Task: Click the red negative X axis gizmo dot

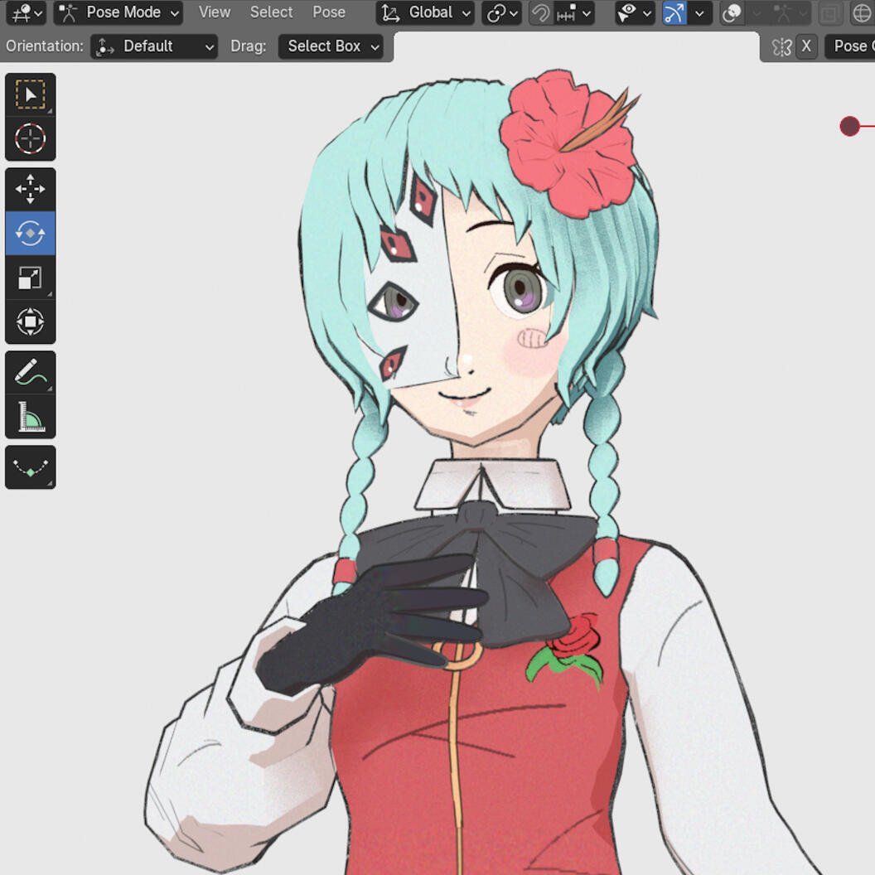Action: 849,126
